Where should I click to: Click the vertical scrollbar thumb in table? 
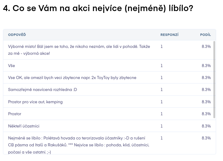tap(214, 80)
